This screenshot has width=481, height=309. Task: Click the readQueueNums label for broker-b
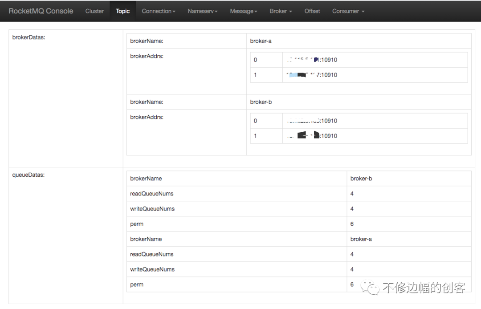pos(151,194)
